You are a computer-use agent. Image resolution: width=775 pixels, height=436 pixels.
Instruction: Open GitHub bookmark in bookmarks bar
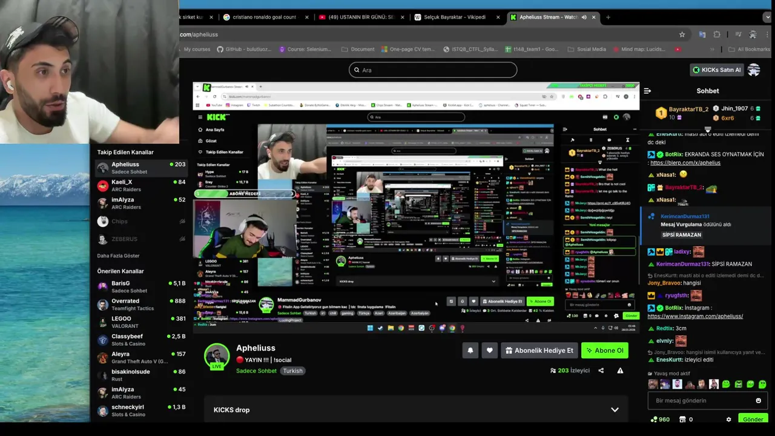coord(245,49)
